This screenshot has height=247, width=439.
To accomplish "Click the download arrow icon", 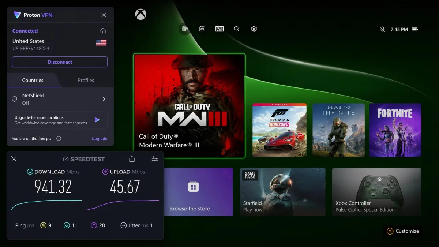I will click(x=30, y=172).
